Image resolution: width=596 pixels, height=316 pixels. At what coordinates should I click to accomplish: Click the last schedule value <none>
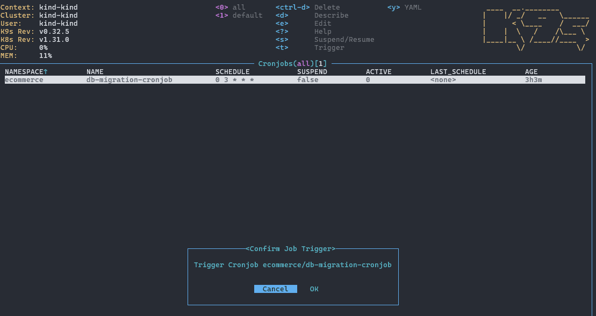pos(443,79)
